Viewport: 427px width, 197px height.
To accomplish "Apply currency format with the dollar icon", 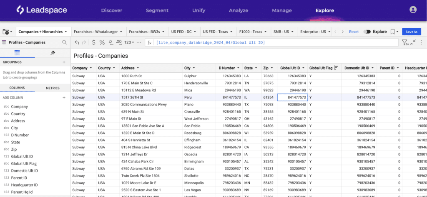I will [94, 42].
